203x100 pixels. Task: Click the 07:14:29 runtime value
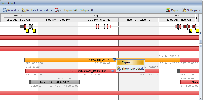coord(55,86)
